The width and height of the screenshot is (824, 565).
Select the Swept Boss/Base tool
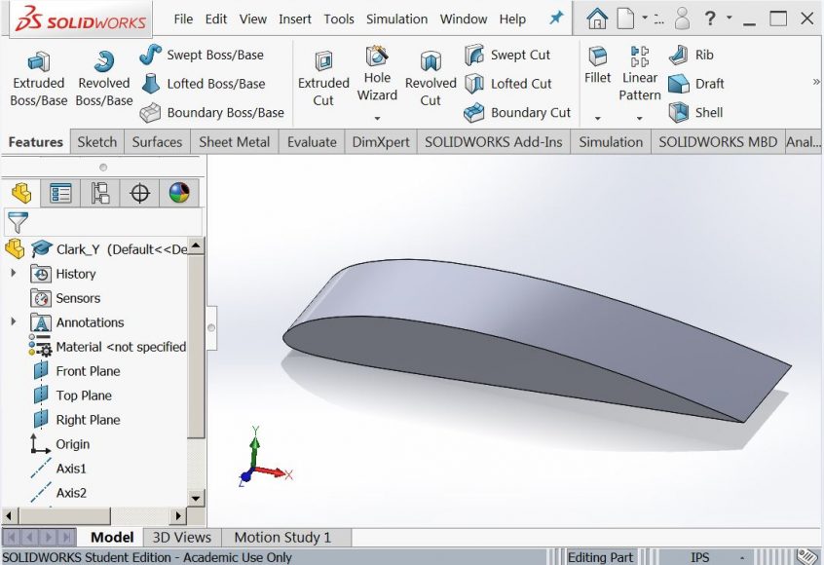[208, 56]
